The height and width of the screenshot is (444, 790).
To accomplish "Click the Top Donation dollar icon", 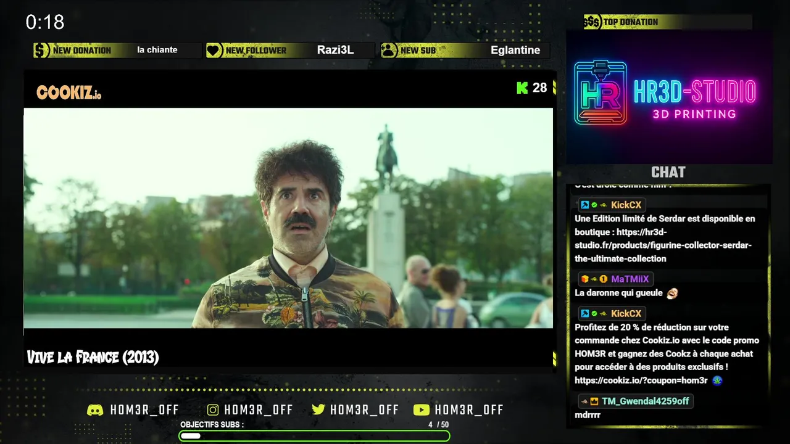I will click(x=592, y=22).
